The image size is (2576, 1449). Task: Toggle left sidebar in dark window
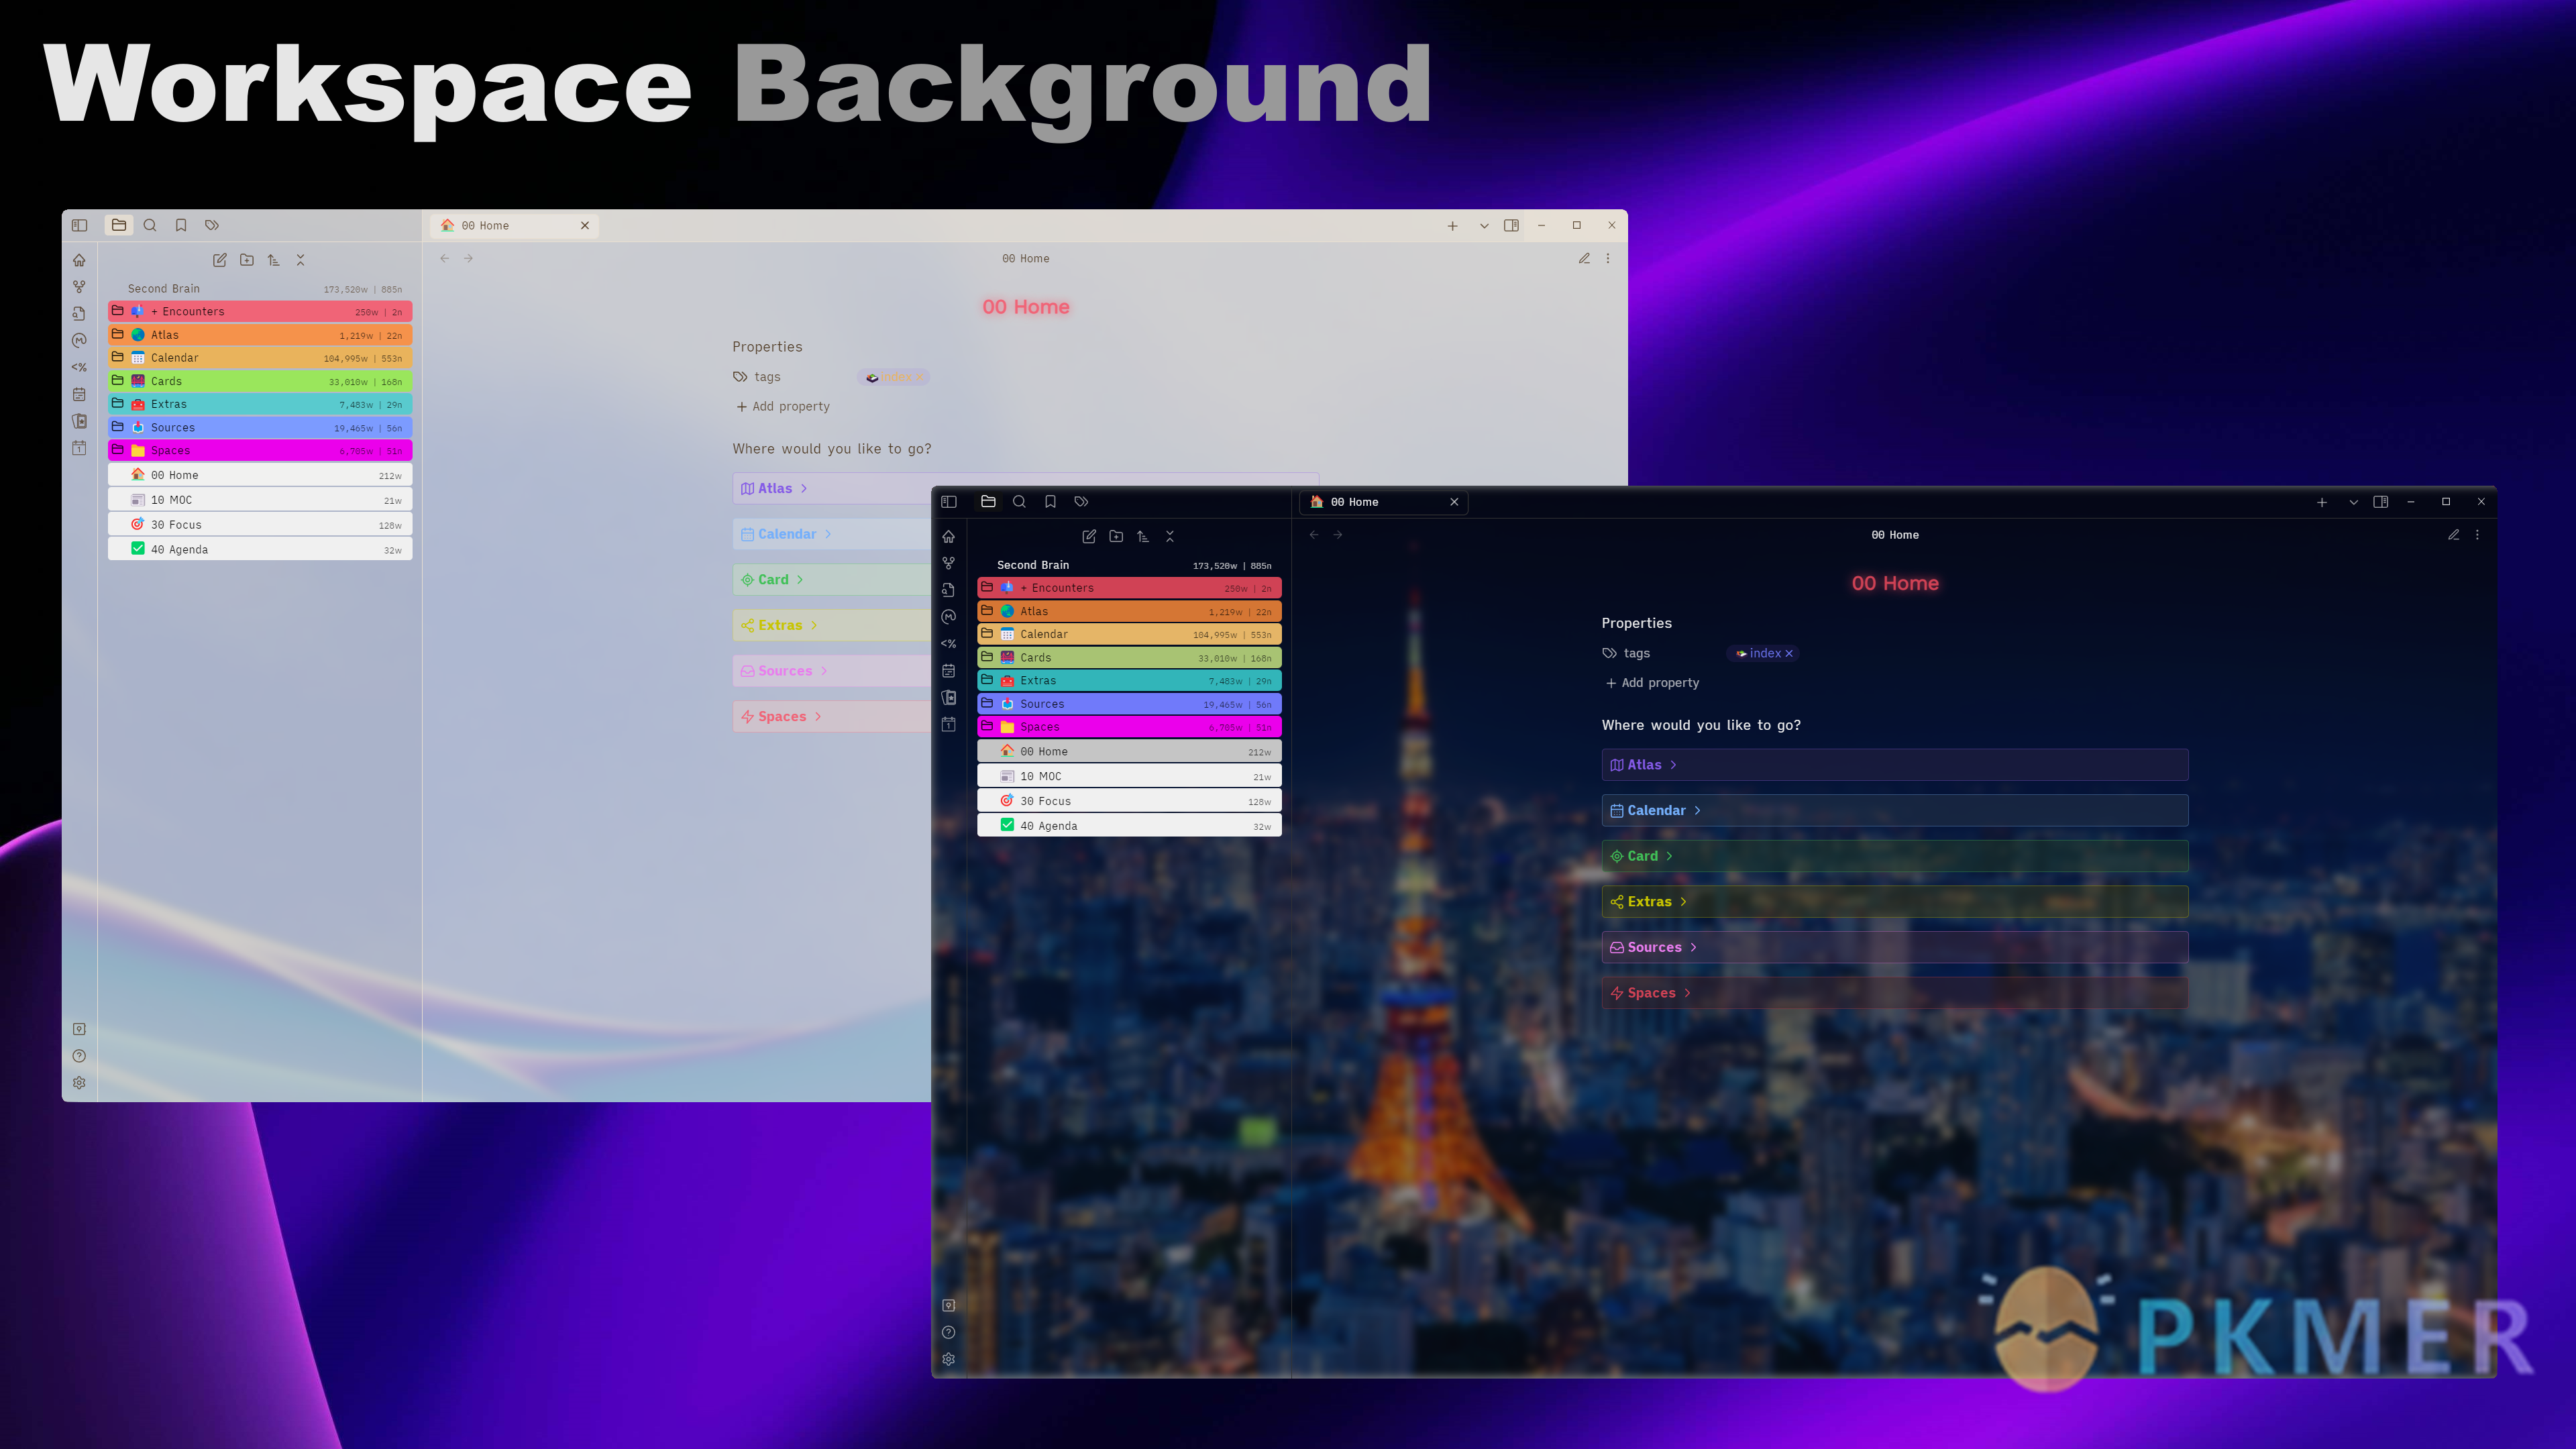(949, 502)
